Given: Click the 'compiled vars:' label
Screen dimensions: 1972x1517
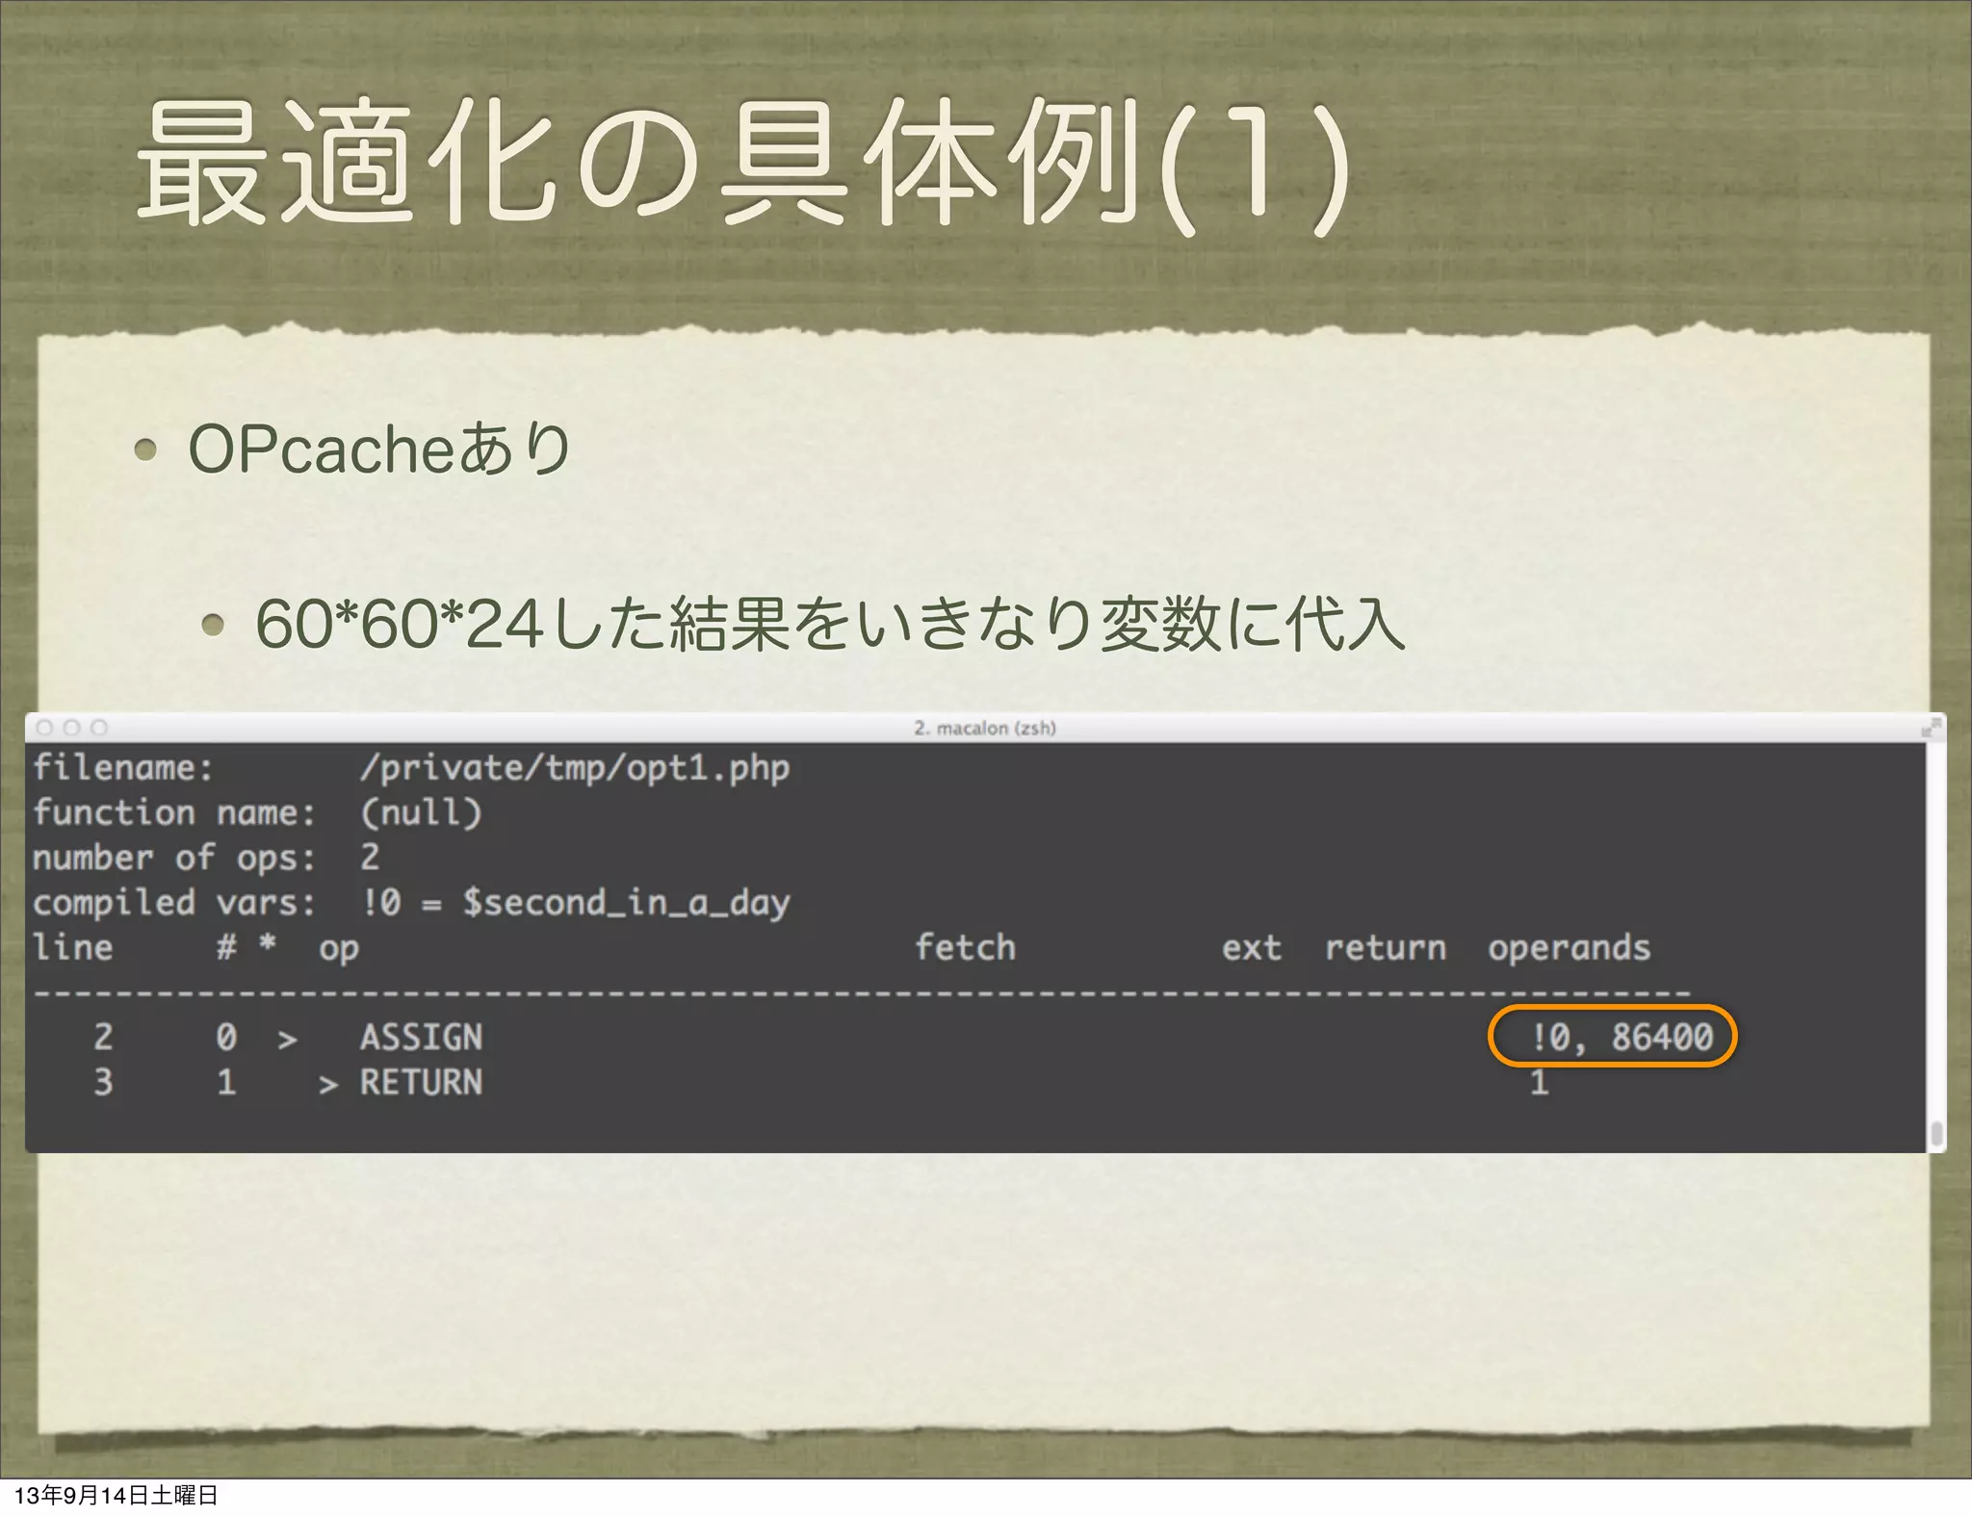Looking at the screenshot, I should click(174, 903).
